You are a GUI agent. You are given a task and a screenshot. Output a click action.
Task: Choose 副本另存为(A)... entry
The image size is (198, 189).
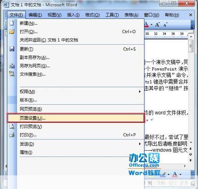point(76,57)
